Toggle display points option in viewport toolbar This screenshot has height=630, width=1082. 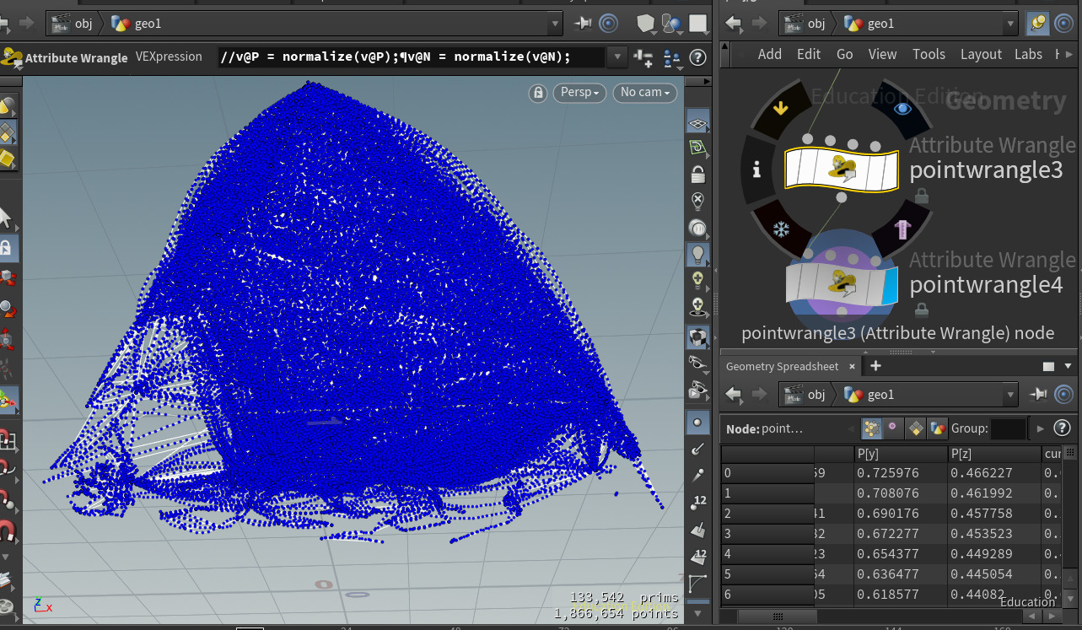[x=697, y=422]
